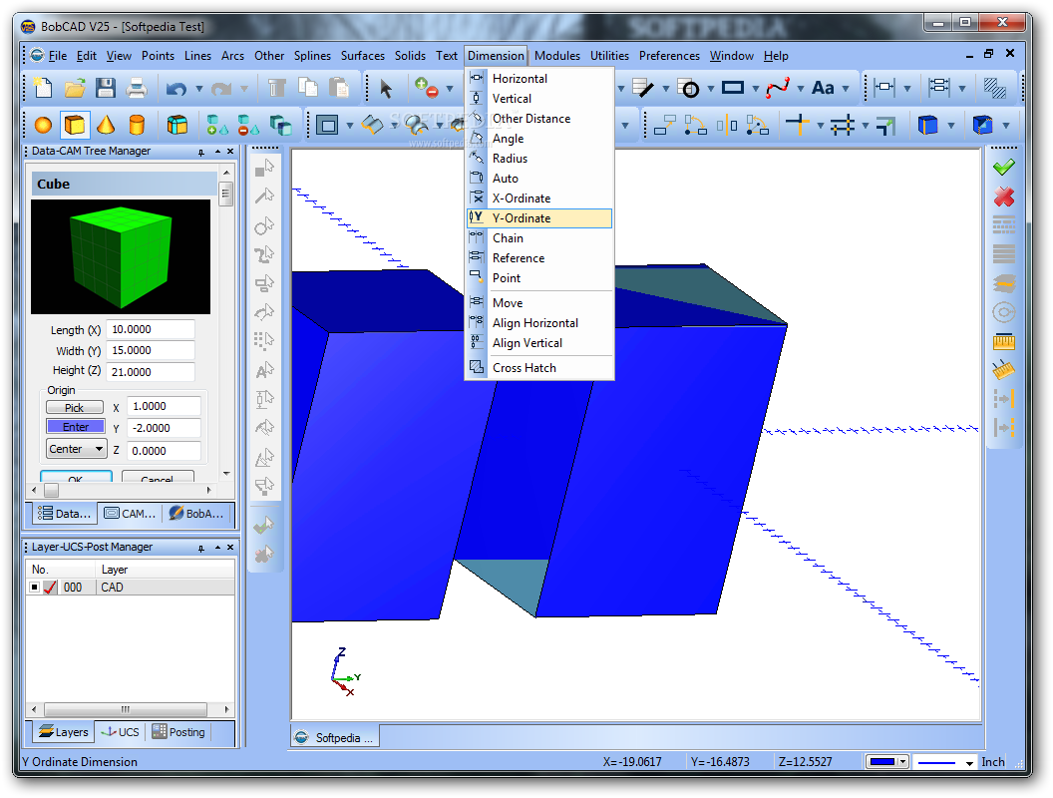Screen dimensions: 1053x798
Task: Click the green checkmark accept icon
Action: click(x=1004, y=167)
